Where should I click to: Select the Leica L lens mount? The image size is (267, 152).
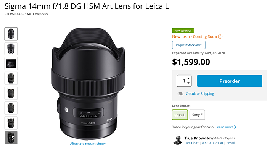(180, 114)
